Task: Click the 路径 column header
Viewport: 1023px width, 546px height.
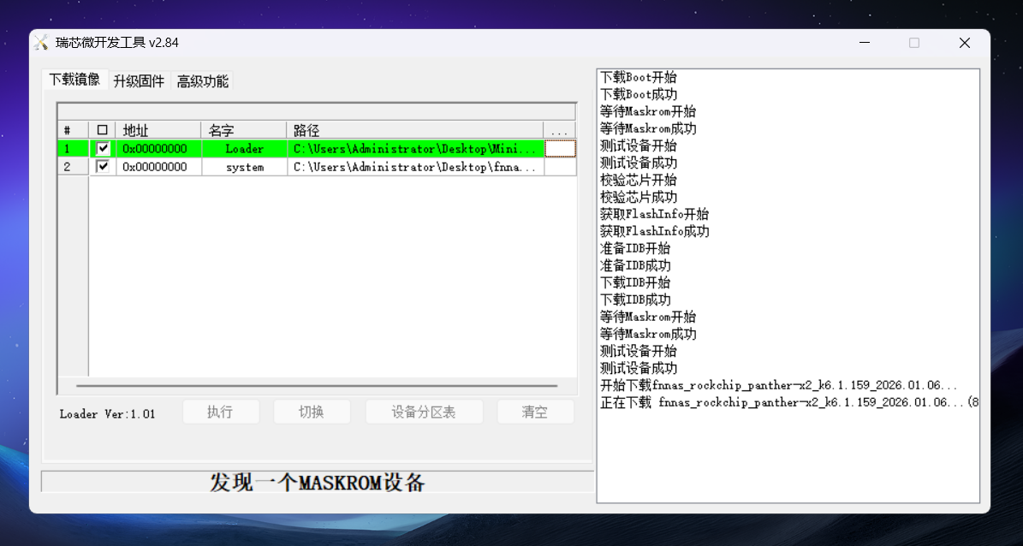Action: click(x=414, y=130)
